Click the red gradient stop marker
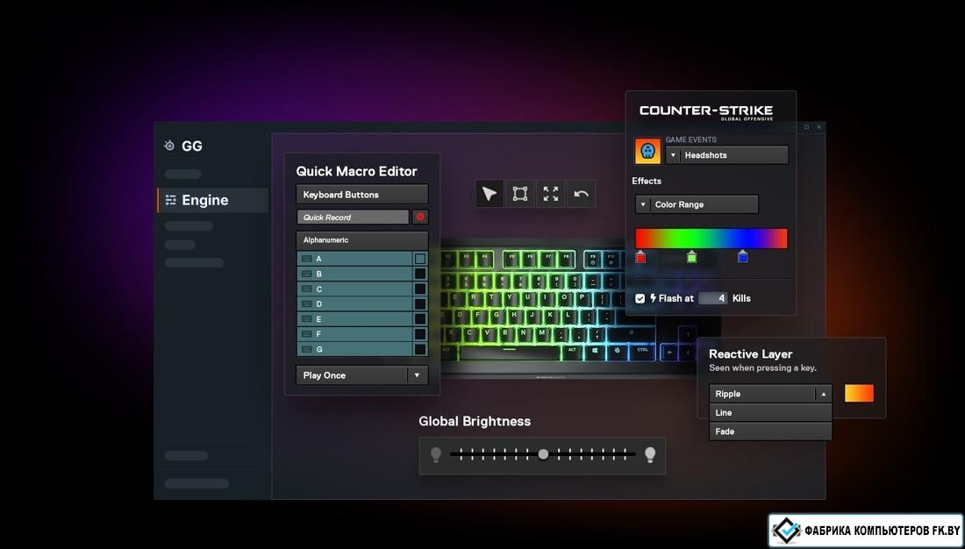965x549 pixels. tap(640, 257)
